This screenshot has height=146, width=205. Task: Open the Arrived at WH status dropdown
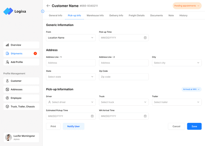pos(191,90)
